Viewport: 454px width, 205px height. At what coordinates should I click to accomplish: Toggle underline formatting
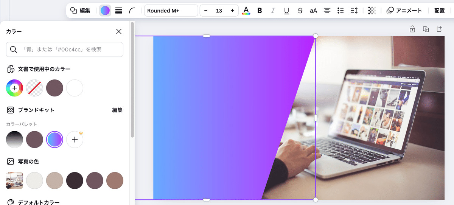pos(286,11)
